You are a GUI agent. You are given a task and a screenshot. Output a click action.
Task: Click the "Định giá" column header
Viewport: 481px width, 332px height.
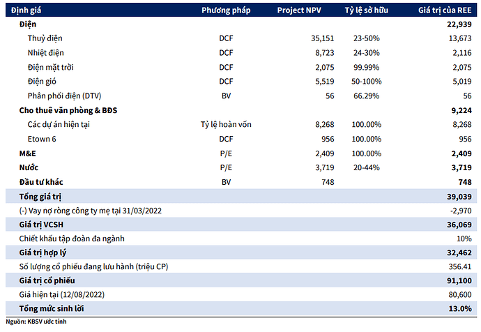tap(24, 10)
